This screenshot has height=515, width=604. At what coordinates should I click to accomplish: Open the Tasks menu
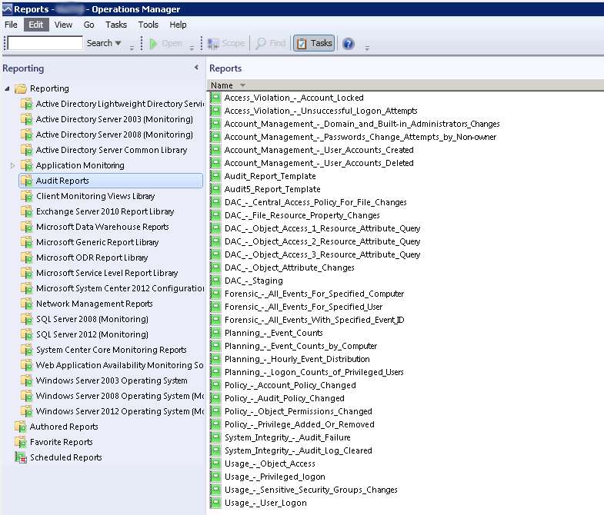point(116,25)
